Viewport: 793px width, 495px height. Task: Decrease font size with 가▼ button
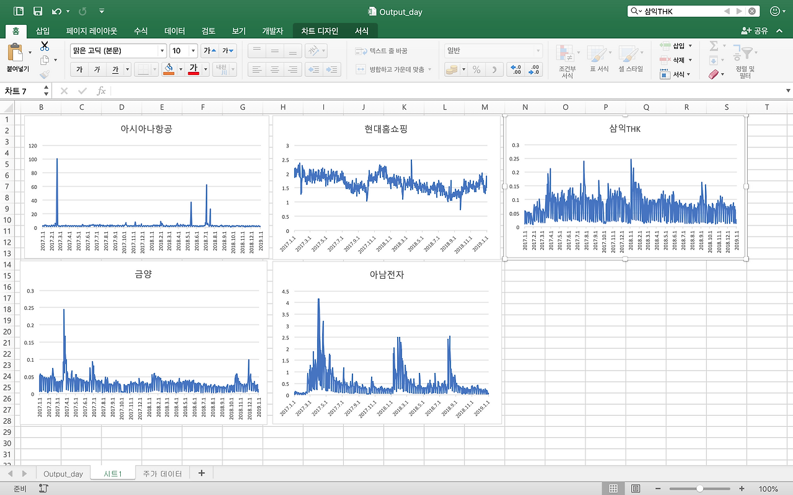click(228, 51)
